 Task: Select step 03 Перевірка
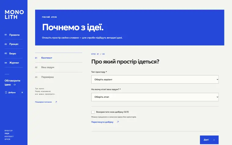coord(59,77)
